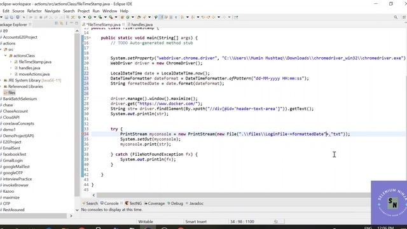The image size is (407, 229).
Task: Click the editor horizontal scrollbar
Action: 233,195
